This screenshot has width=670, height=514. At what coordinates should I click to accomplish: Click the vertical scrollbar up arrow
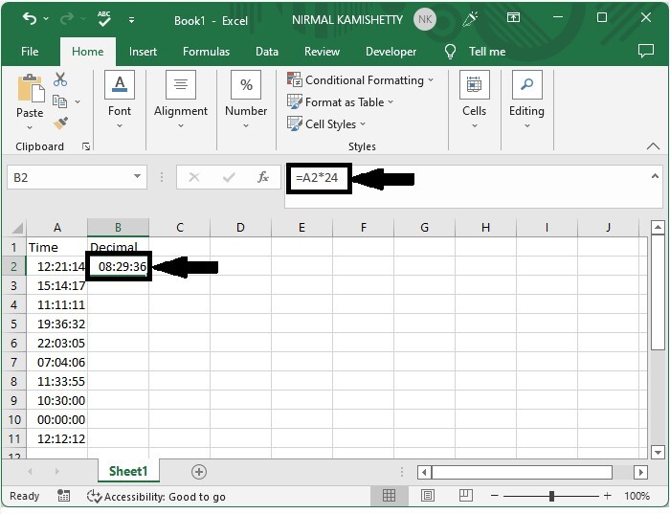(x=658, y=227)
